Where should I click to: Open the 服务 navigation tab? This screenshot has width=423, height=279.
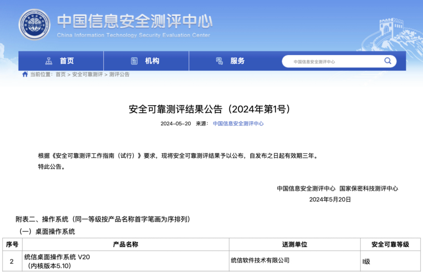coord(232,61)
